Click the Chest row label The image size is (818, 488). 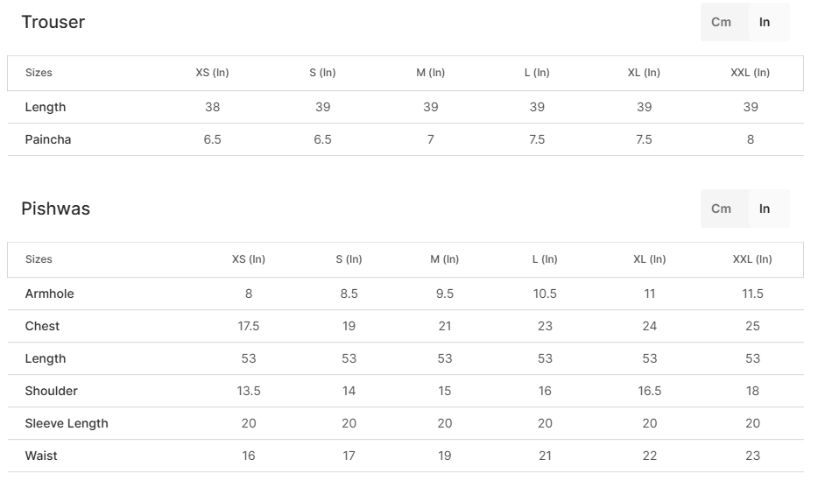point(43,326)
